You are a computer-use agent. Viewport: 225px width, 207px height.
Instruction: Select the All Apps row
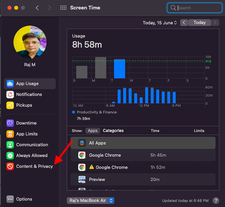[x=143, y=143]
